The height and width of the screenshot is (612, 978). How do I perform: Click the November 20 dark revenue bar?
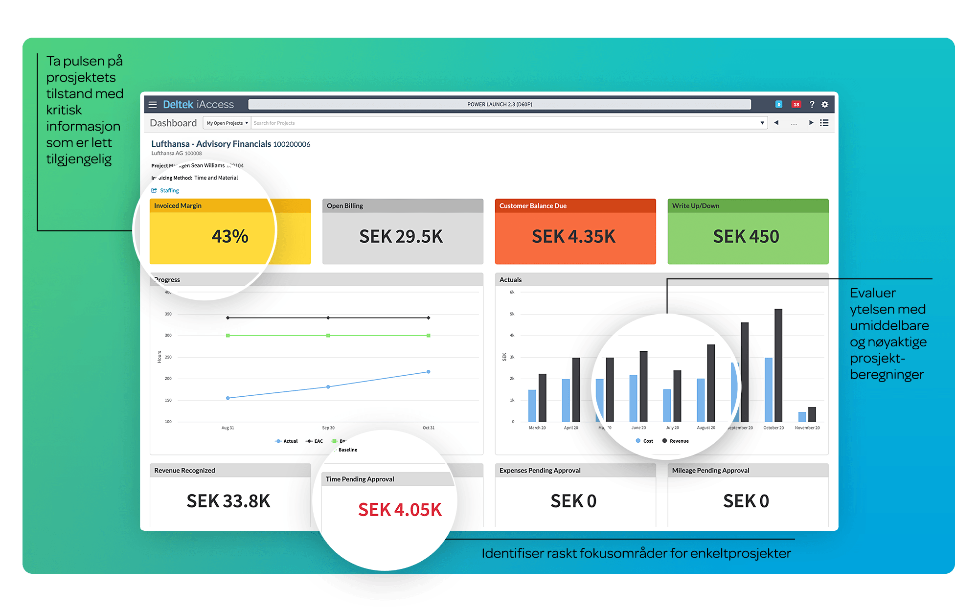pyautogui.click(x=812, y=414)
